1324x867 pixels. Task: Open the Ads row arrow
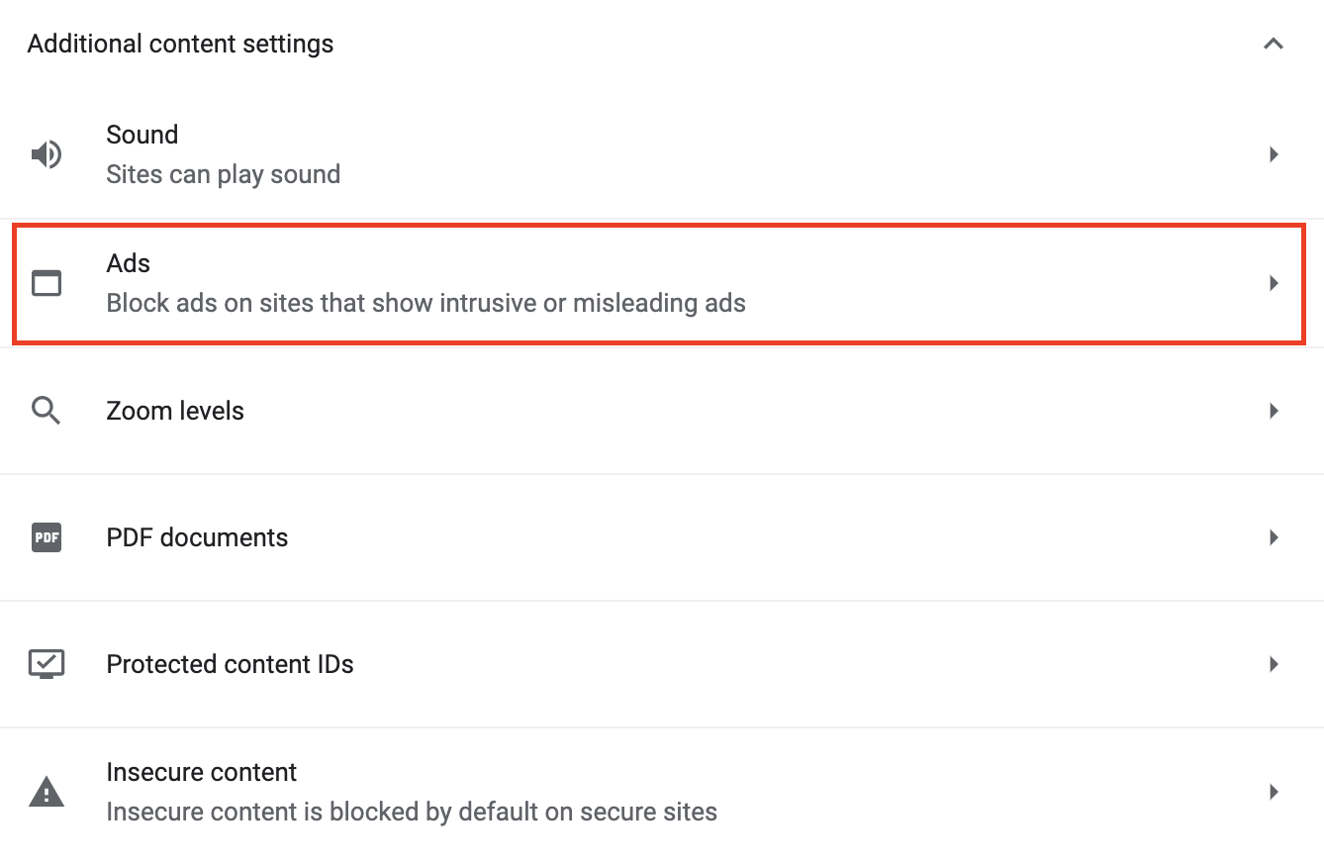point(1275,283)
